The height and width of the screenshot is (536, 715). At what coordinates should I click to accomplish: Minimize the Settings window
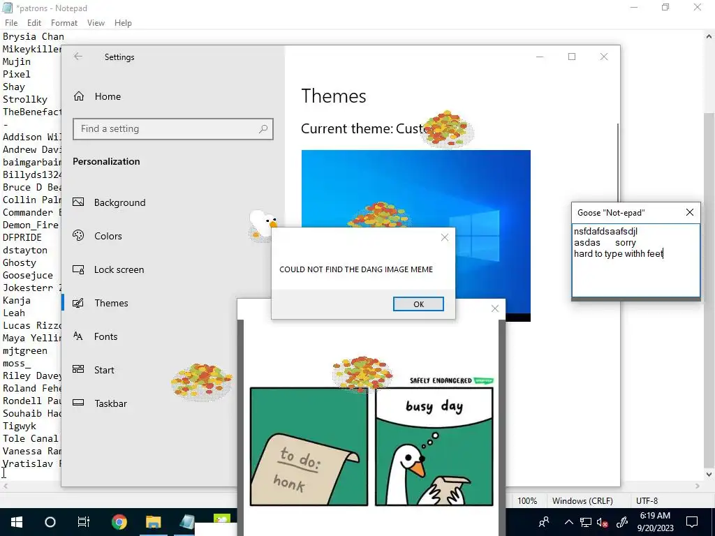coord(540,57)
